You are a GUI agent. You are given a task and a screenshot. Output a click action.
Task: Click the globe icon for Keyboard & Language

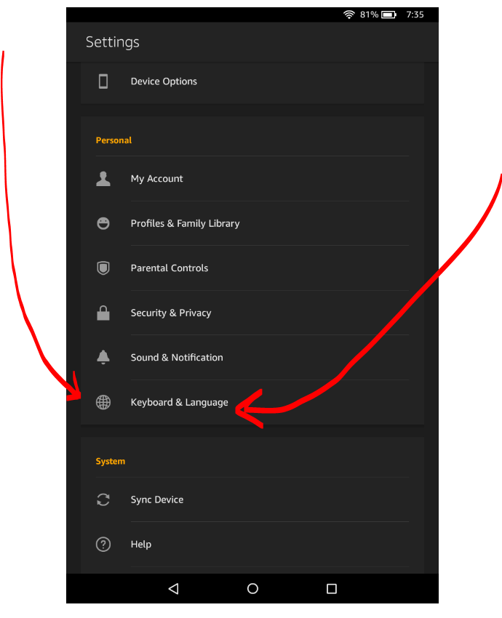(x=103, y=403)
